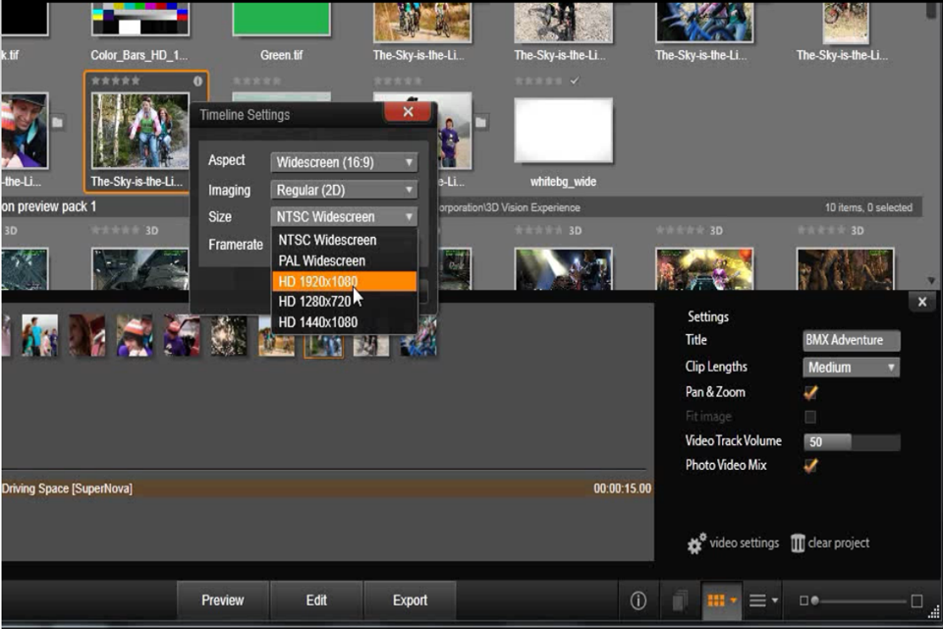Click the stacked pages icon in bottom toolbar

680,600
